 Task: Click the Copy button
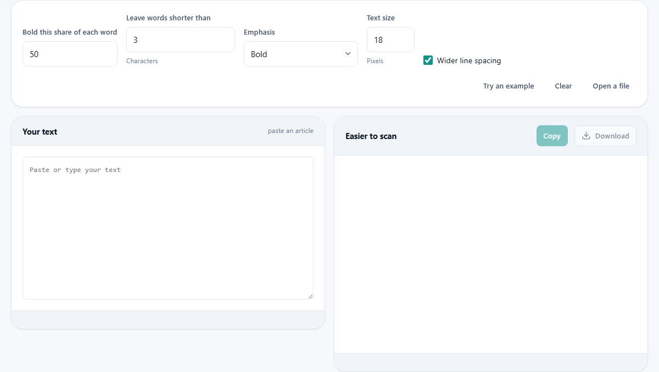(552, 136)
